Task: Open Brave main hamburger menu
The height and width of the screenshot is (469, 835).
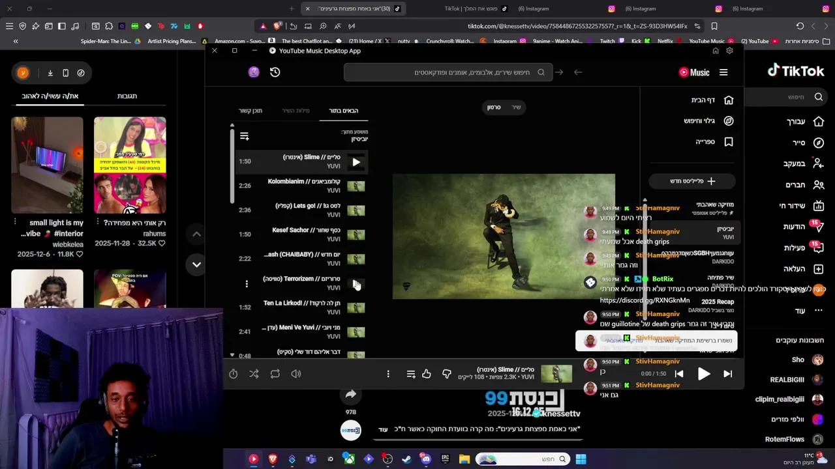Action: [x=9, y=26]
